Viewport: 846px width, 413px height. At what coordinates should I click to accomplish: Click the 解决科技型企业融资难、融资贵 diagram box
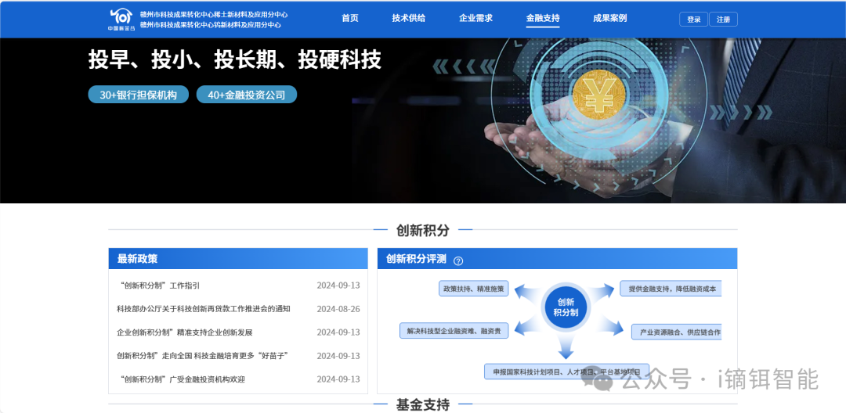pos(454,331)
